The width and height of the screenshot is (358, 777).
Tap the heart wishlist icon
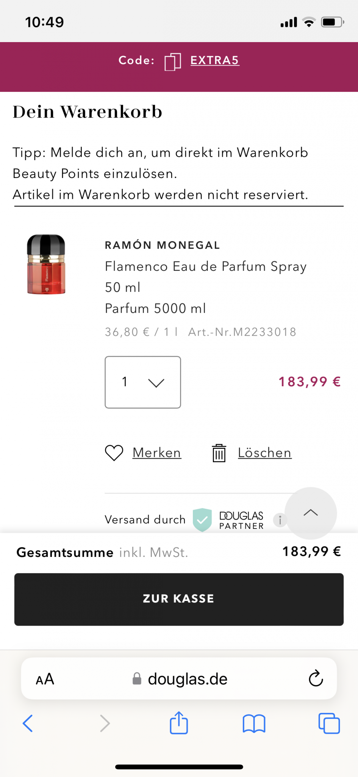pos(114,453)
